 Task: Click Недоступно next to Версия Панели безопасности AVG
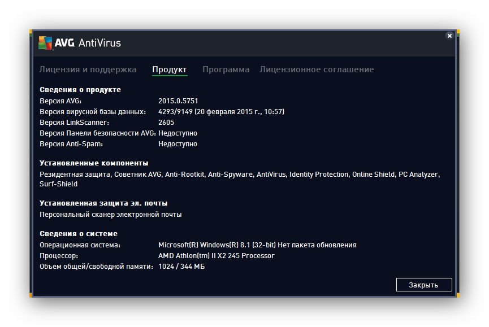pos(178,133)
